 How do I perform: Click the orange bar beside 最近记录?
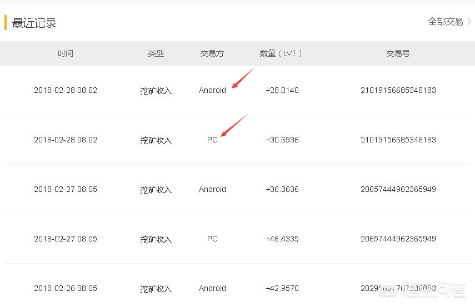tap(6, 23)
